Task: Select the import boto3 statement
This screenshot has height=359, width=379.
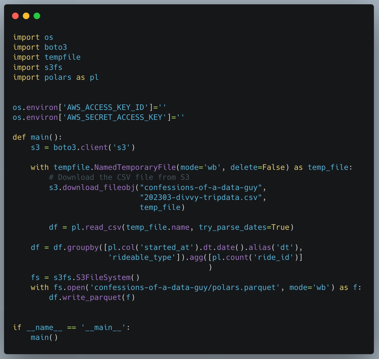Action: (40, 47)
